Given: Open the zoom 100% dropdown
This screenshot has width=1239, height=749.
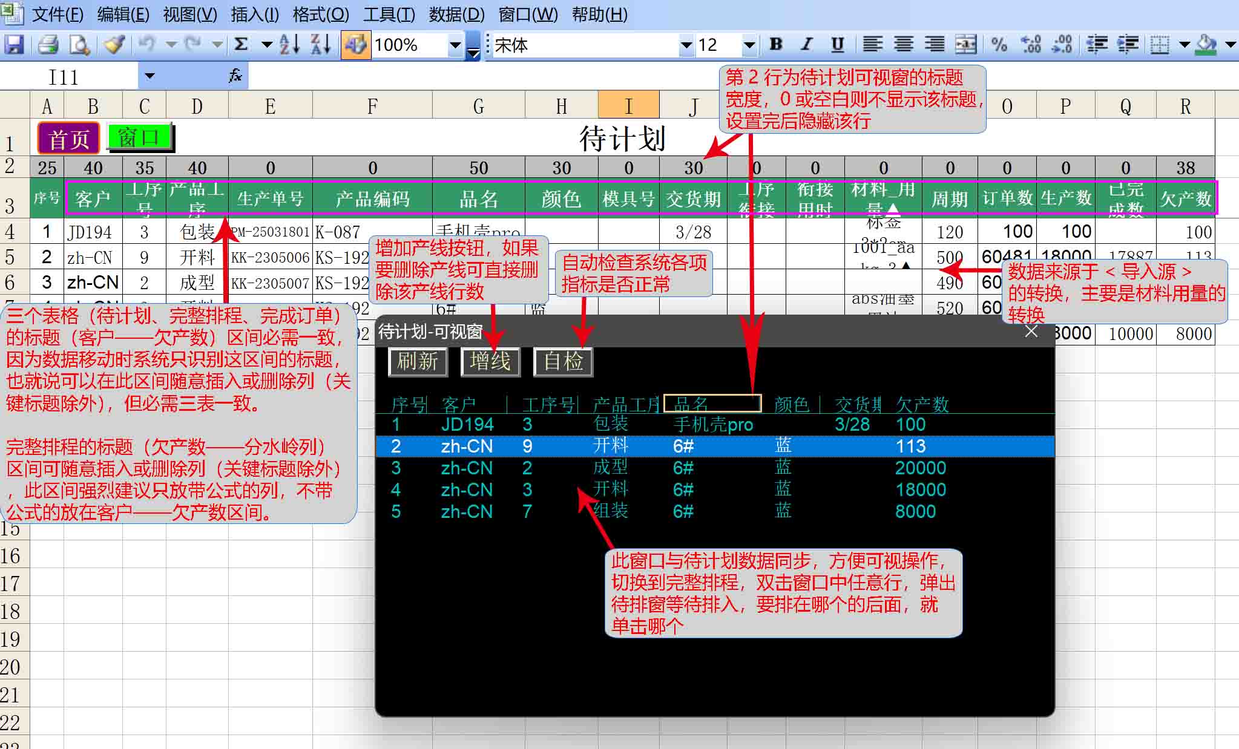Looking at the screenshot, I should [x=455, y=44].
